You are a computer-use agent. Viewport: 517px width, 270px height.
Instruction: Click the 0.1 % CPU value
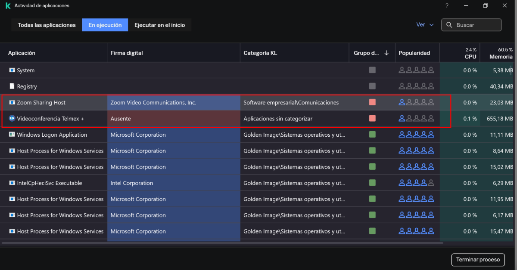pos(470,118)
